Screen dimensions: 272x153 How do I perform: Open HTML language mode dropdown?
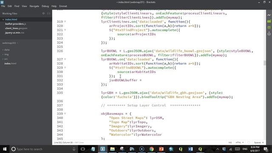(240, 142)
